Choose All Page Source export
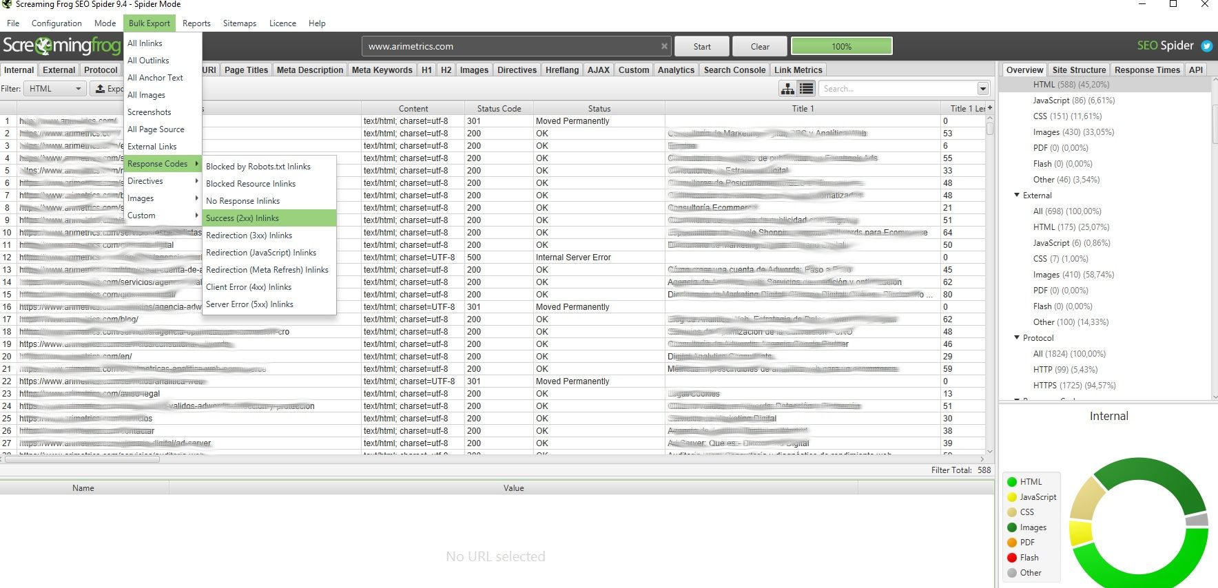The image size is (1218, 588). [x=163, y=129]
